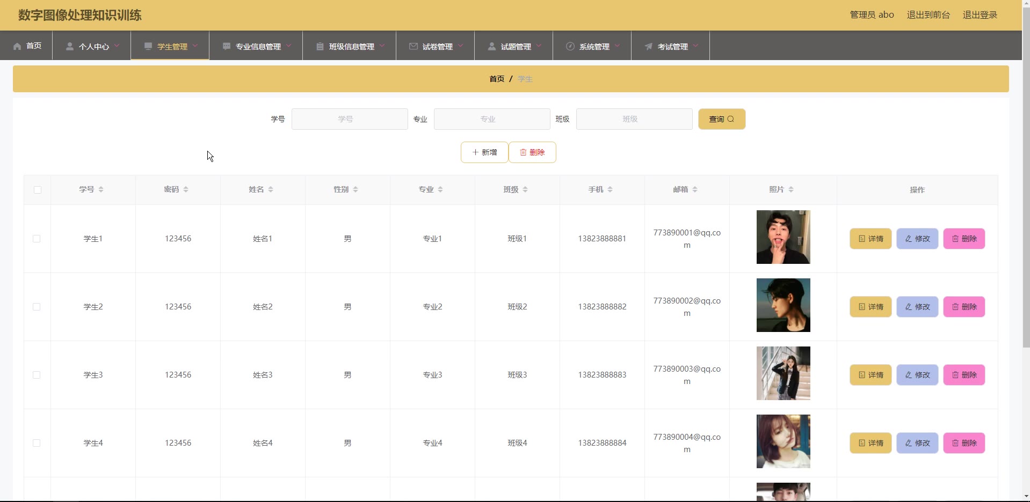This screenshot has width=1030, height=502.
Task: Click the chat icon in 专业信息管理 menu
Action: (x=227, y=47)
